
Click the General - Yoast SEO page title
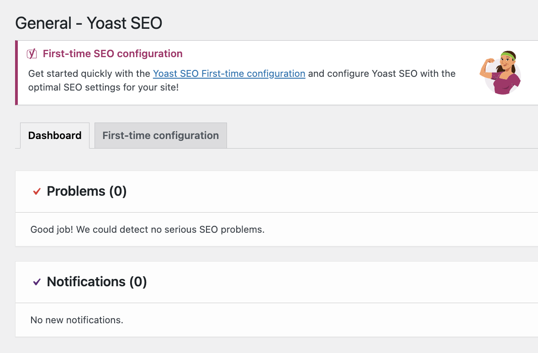point(89,23)
